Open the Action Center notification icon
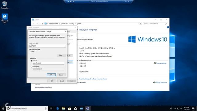Image resolution: width=197 pixels, height=111 pixels. coord(193,109)
